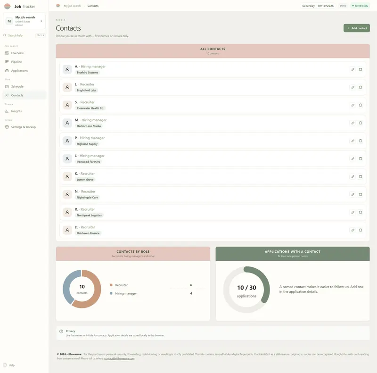
Task: Click the Demo badge in header
Action: point(343,6)
